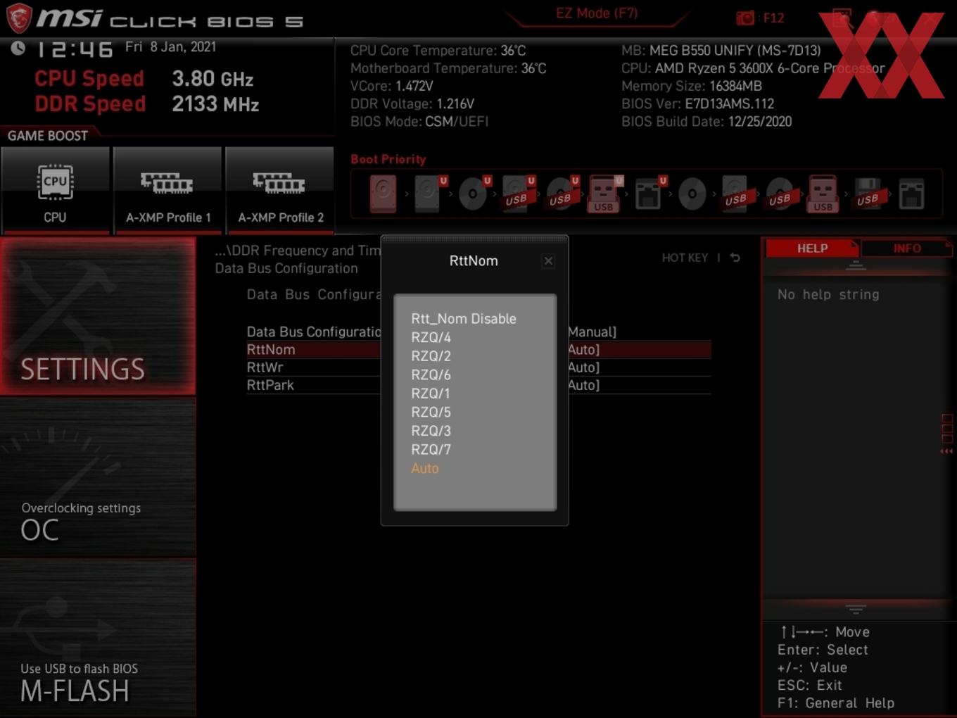957x718 pixels.
Task: Select the legacy CD/DVD boot icon without UEFI badge
Action: 692,194
